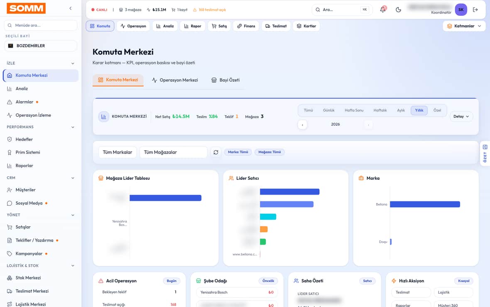The width and height of the screenshot is (490, 307).
Task: Click the Teslimat quick action button
Action: 411,292
